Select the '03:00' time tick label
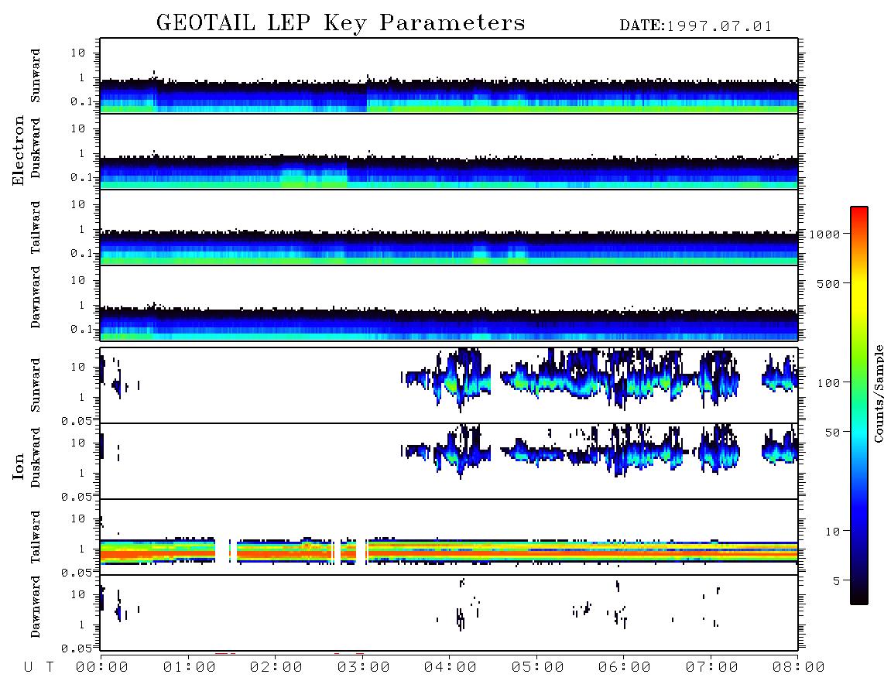 tap(364, 668)
